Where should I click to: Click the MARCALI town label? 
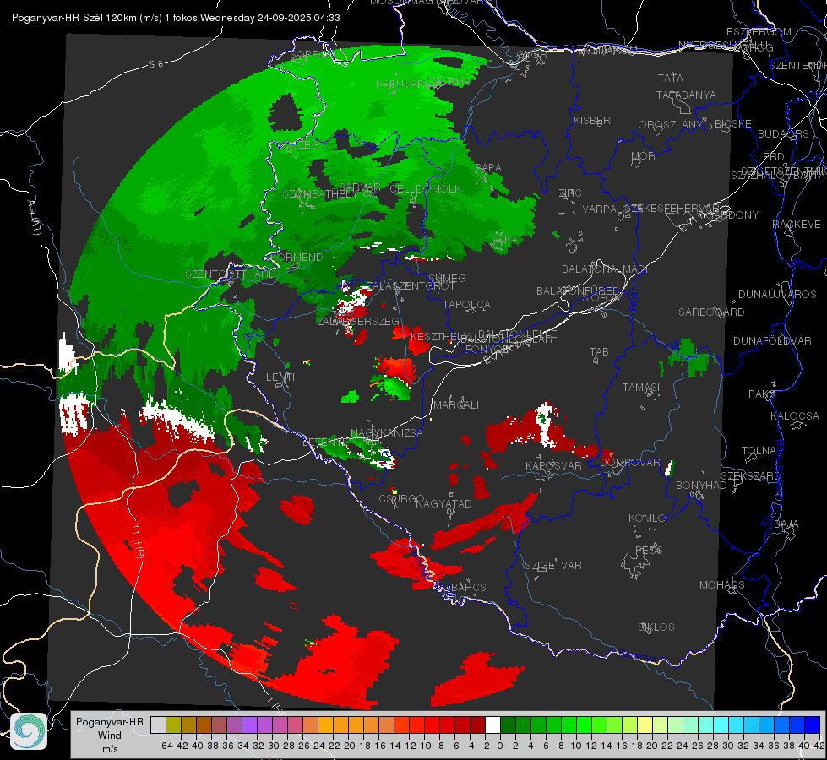[455, 404]
